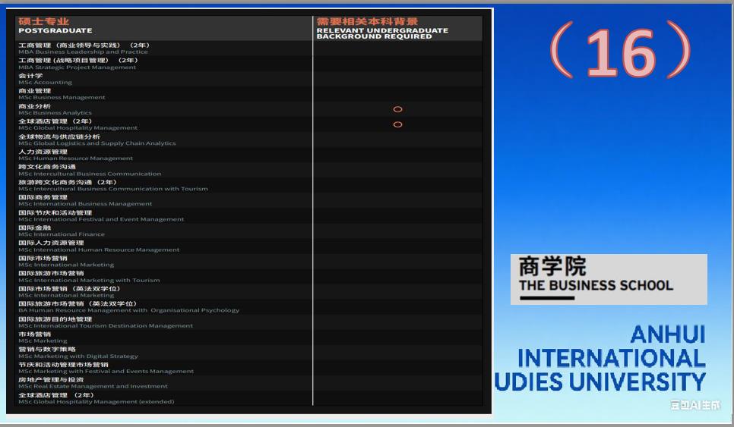Select the 硕士专业 POSTGRADUATE column header

coord(55,26)
